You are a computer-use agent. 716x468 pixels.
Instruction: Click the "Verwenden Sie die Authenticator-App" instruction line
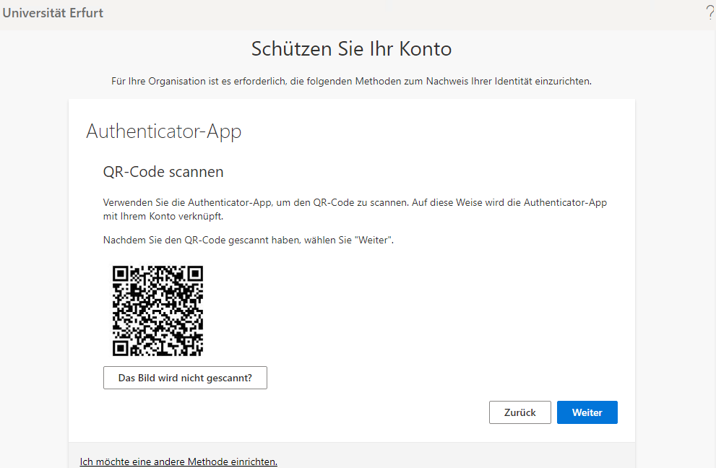[x=355, y=203]
